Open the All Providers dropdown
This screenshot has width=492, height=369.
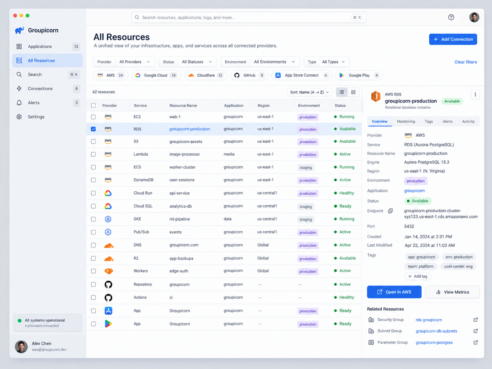(x=135, y=62)
